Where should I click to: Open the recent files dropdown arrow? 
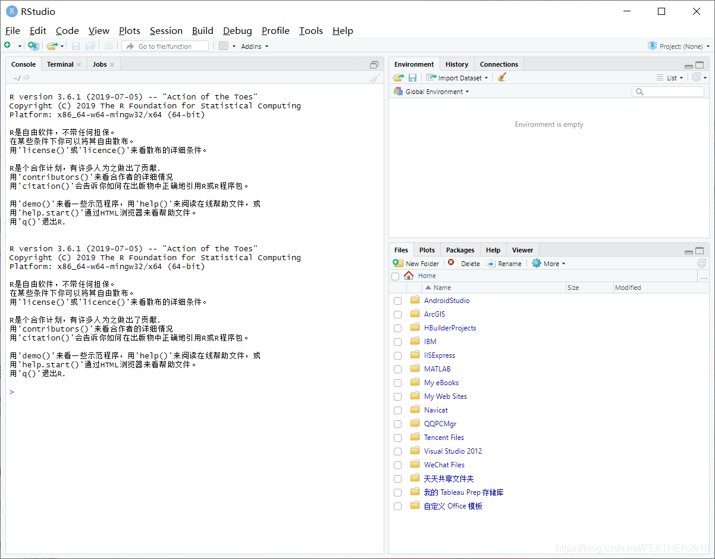62,46
